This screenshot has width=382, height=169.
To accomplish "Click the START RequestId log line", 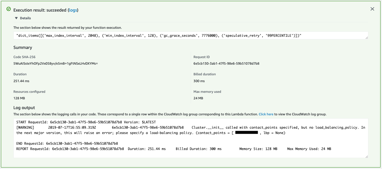I will pyautogui.click(x=86, y=122).
